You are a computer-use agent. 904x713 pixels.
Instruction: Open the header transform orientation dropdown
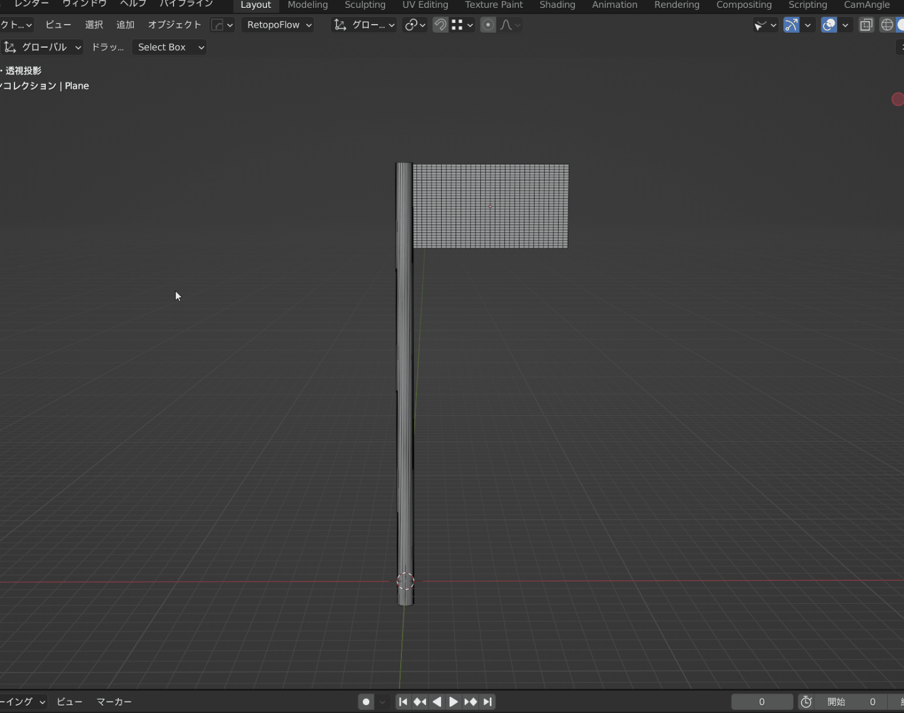[364, 25]
